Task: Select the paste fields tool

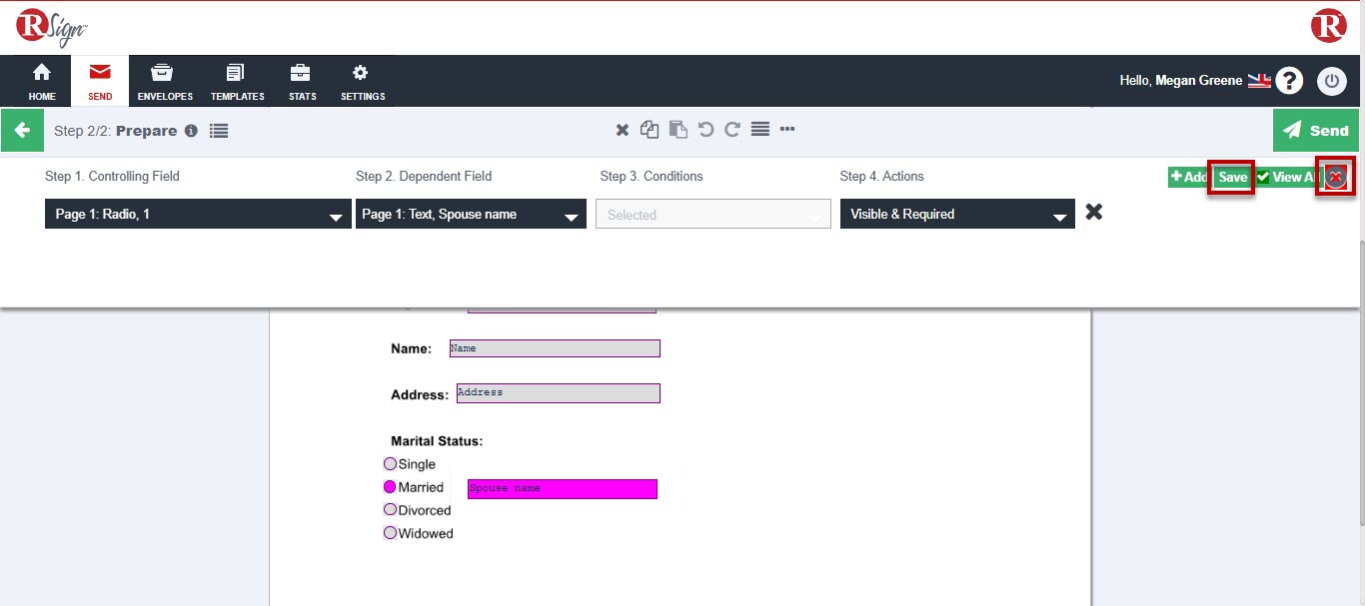Action: (x=678, y=129)
